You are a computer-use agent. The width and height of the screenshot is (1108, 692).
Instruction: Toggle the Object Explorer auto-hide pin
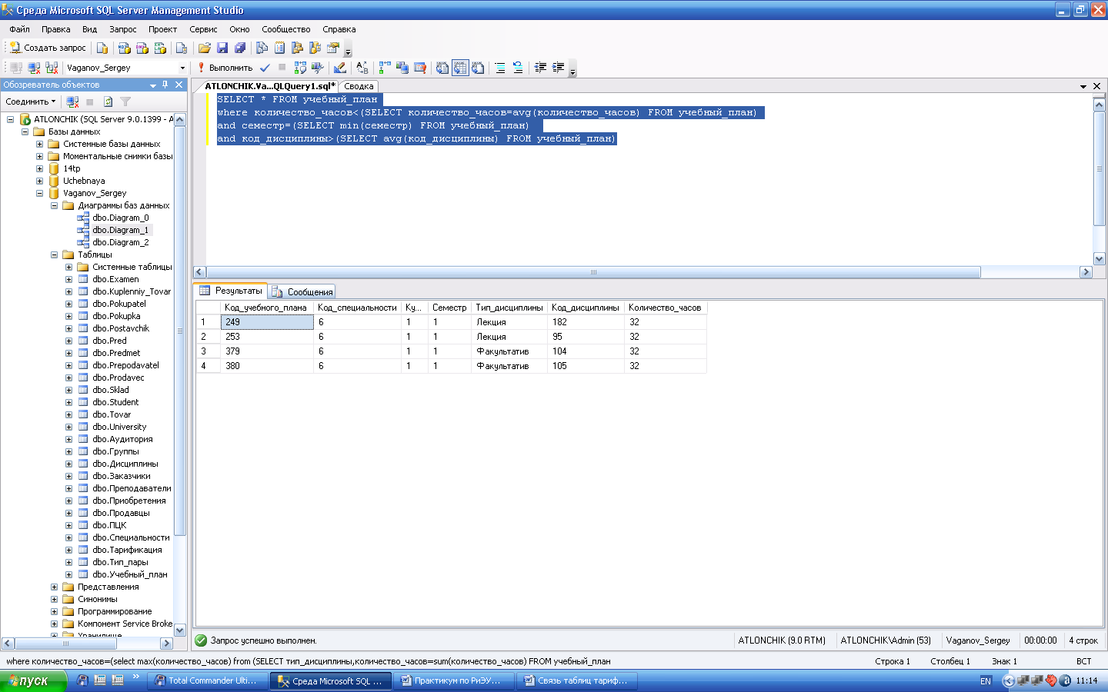coord(165,85)
